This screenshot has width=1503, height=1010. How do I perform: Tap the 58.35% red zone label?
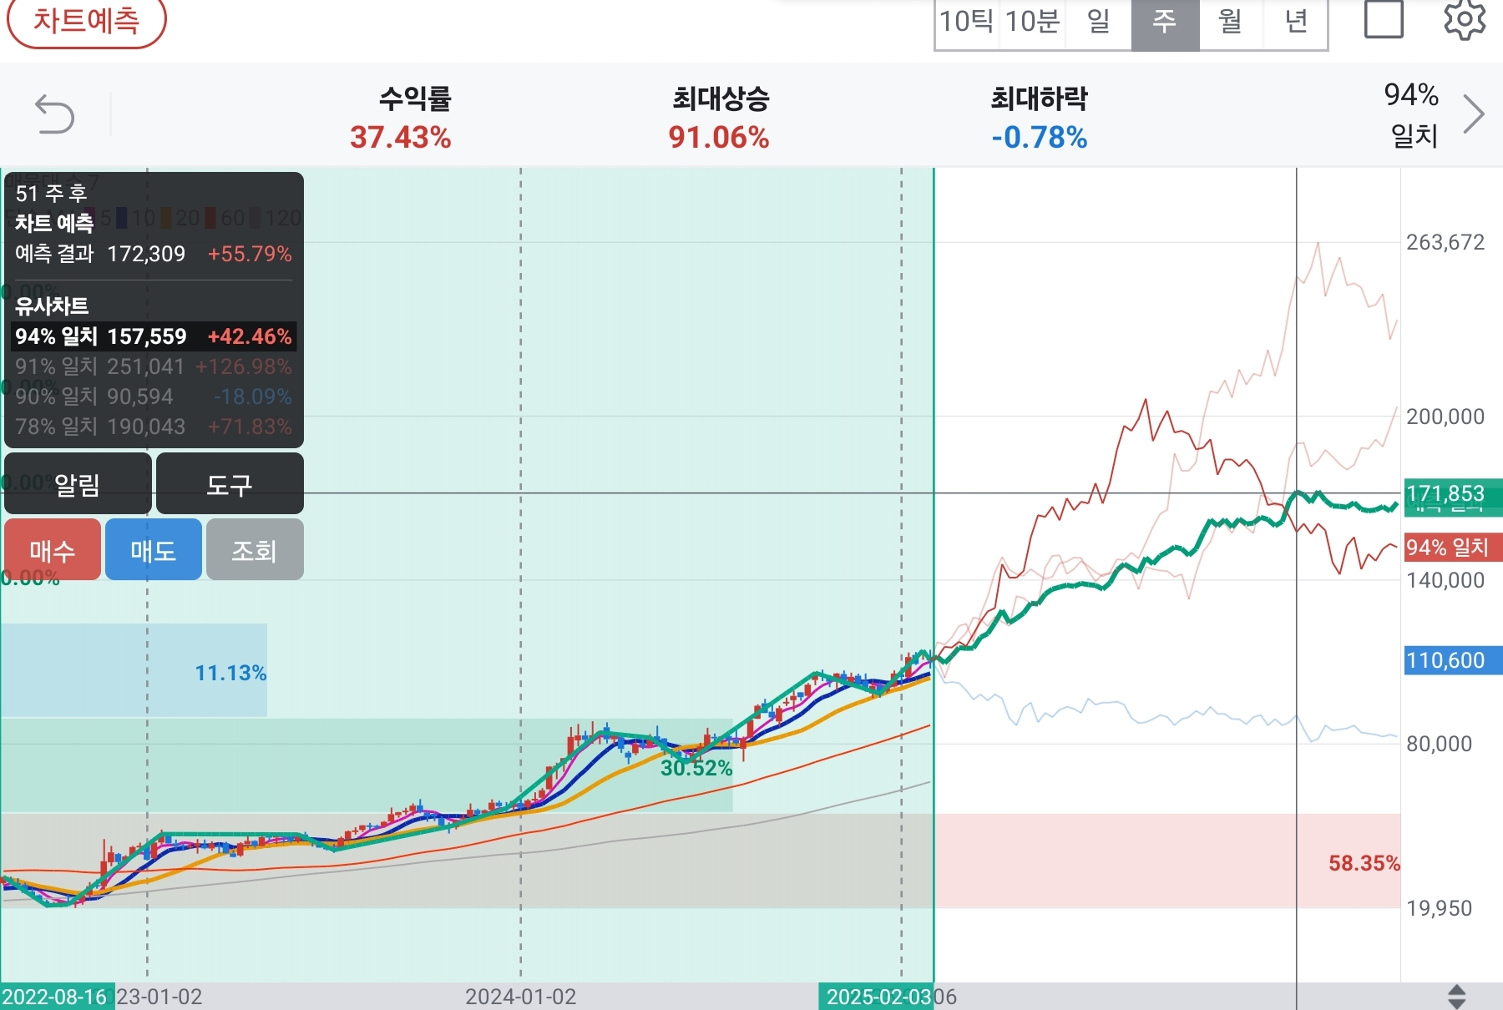pos(1364,863)
